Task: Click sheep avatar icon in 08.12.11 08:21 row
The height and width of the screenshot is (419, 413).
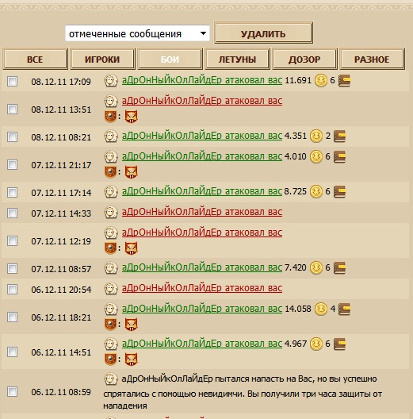Action: (111, 136)
